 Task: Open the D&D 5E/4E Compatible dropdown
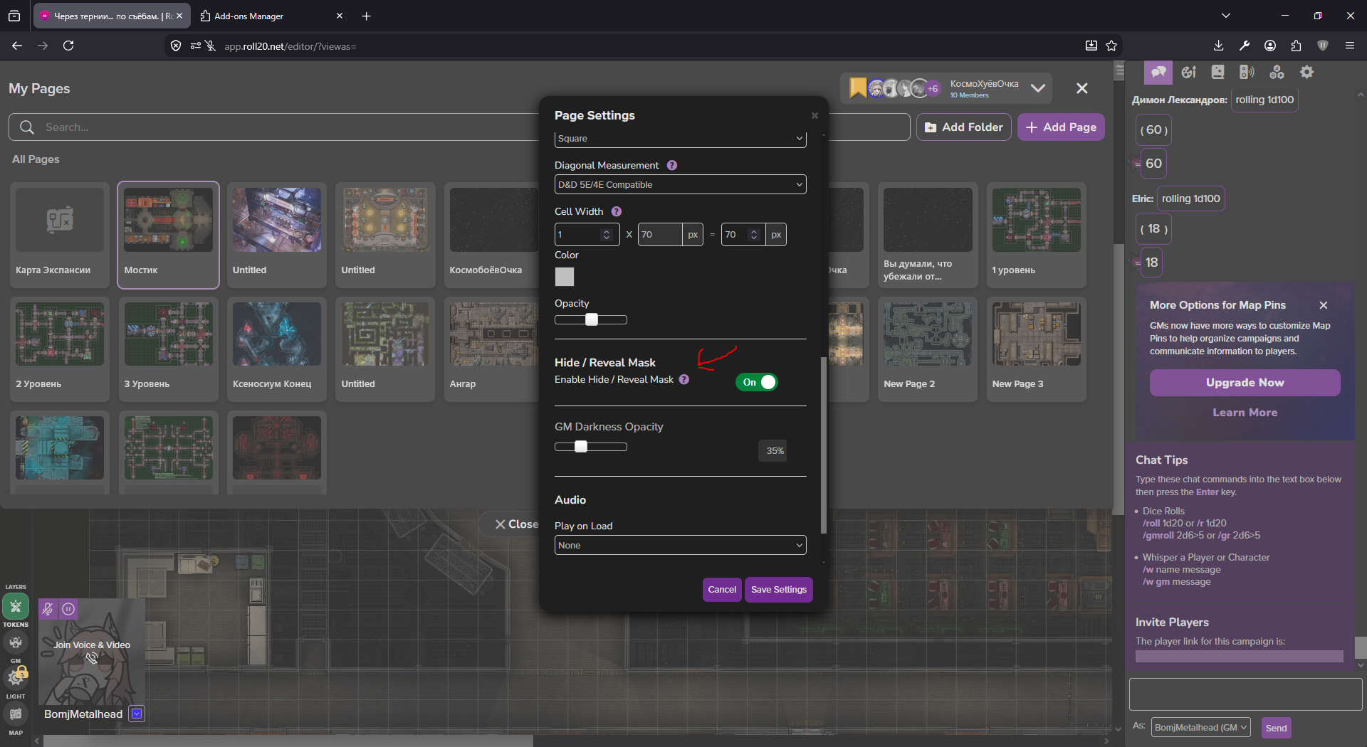point(680,184)
